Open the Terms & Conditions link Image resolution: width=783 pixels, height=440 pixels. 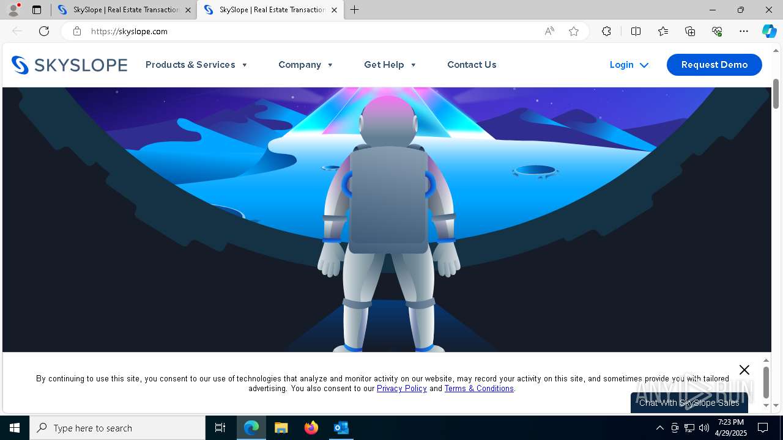tap(479, 389)
